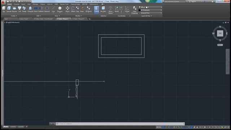Select the Revolve tool
Screen dimensions: 231x130
pos(14,9)
